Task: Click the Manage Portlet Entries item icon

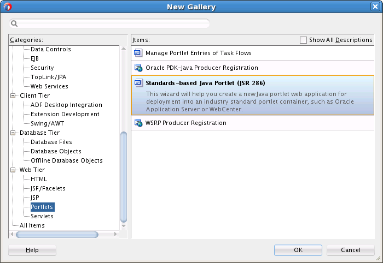Action: coord(138,53)
